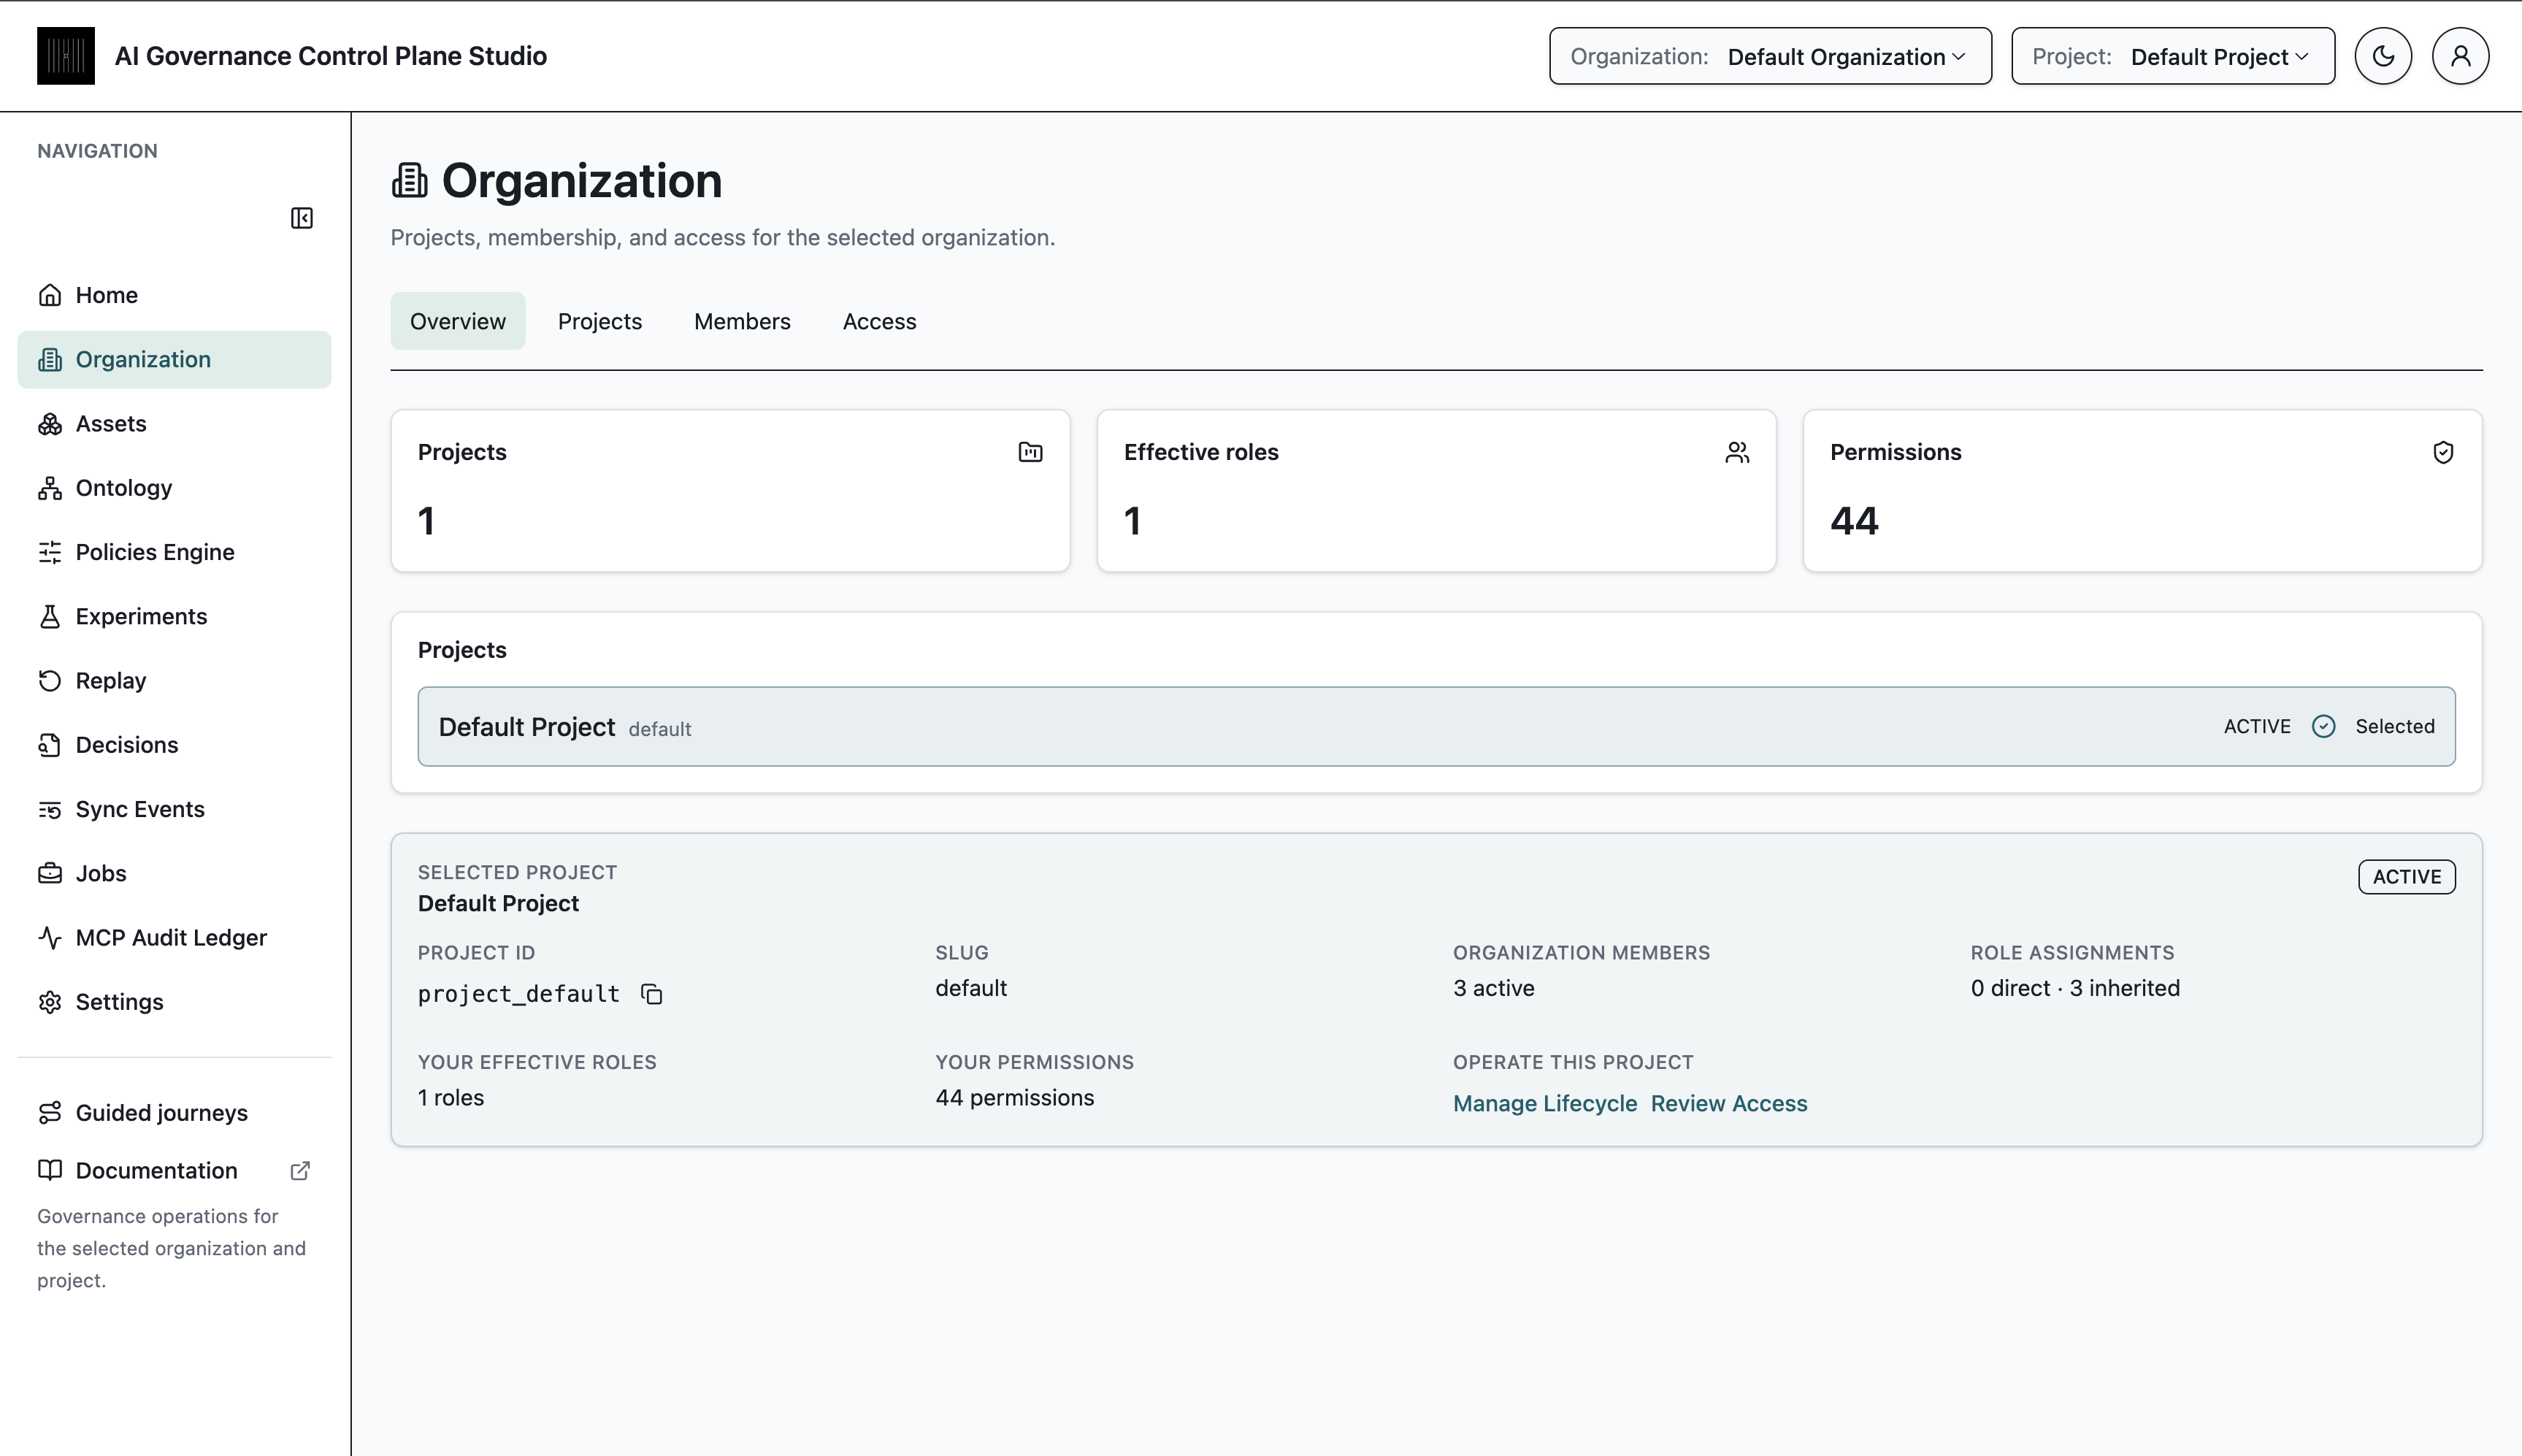Open the Project selector dropdown
Screen dimensions: 2522x1456
2173,56
